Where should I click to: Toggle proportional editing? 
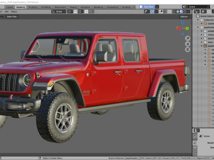click(x=86, y=12)
